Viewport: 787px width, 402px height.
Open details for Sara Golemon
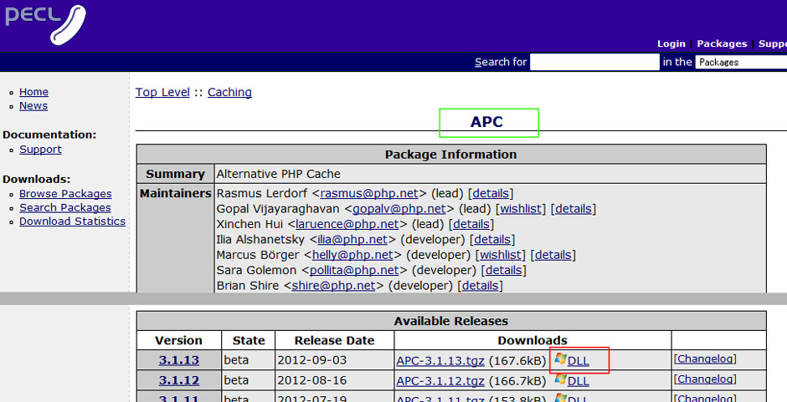pyautogui.click(x=503, y=270)
